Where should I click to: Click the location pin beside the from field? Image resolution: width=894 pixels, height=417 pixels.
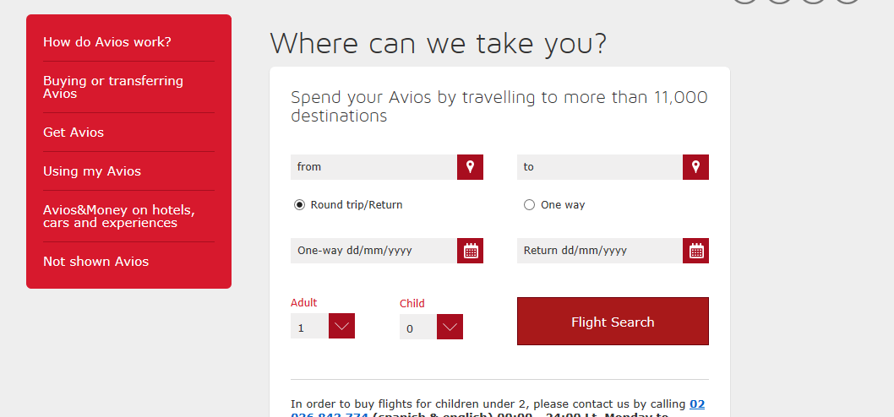click(470, 167)
